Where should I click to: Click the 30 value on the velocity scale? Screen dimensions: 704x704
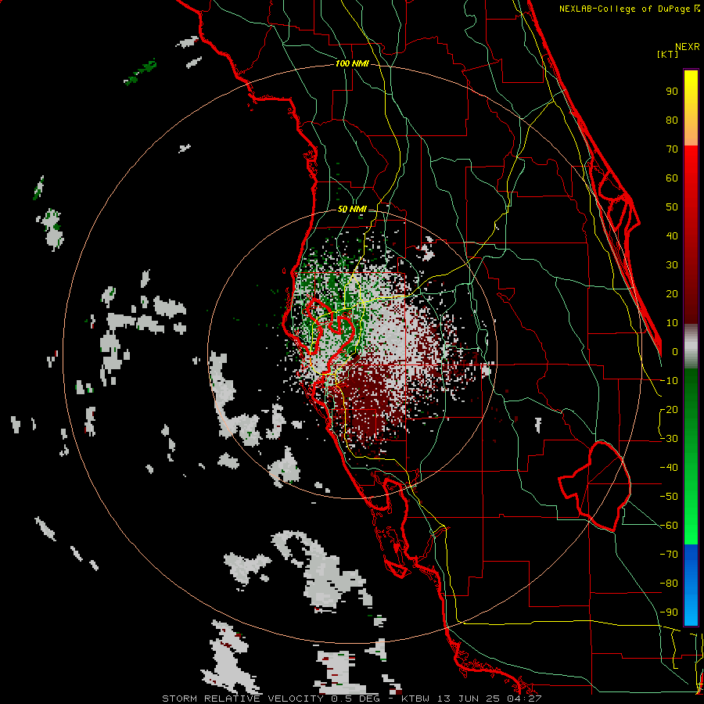click(672, 265)
